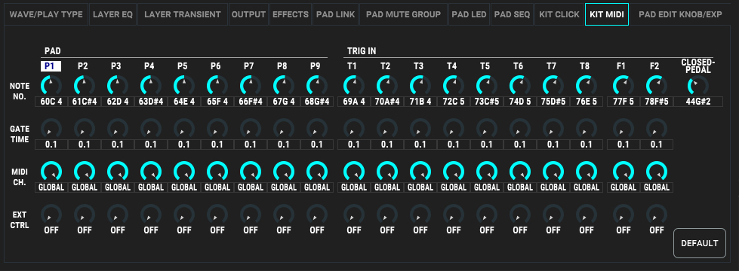The width and height of the screenshot is (739, 271).
Task: Click the F2 Ext Ctrl knob
Action: coord(657,215)
